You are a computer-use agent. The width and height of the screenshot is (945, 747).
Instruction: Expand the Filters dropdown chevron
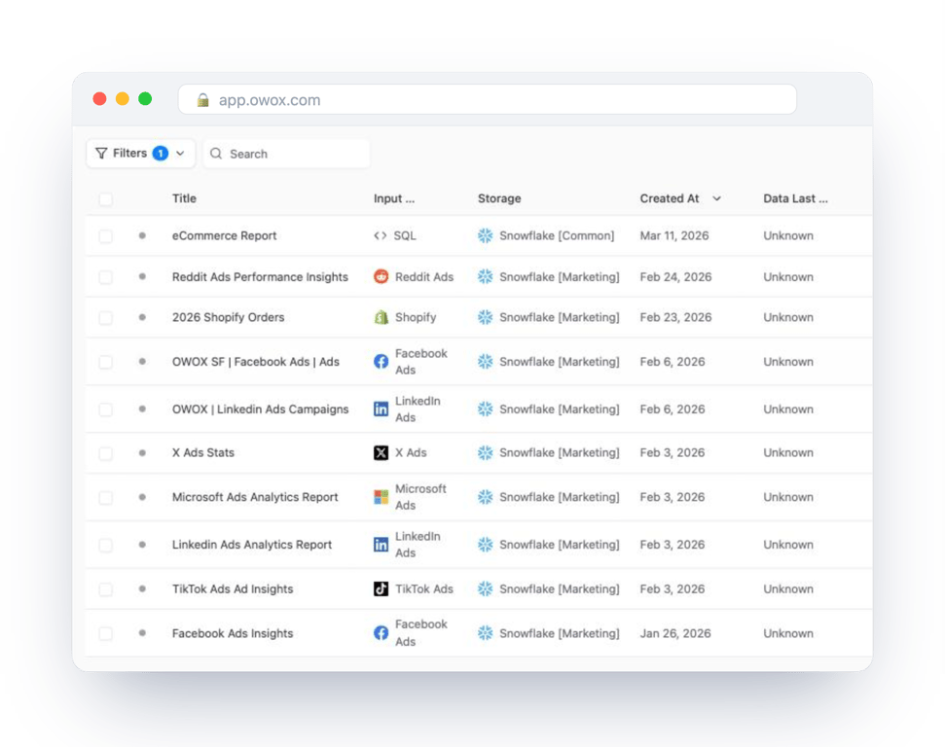180,154
